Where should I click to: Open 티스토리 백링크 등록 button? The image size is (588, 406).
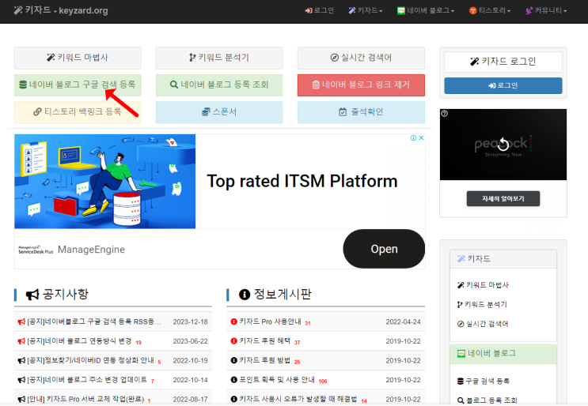(x=78, y=112)
